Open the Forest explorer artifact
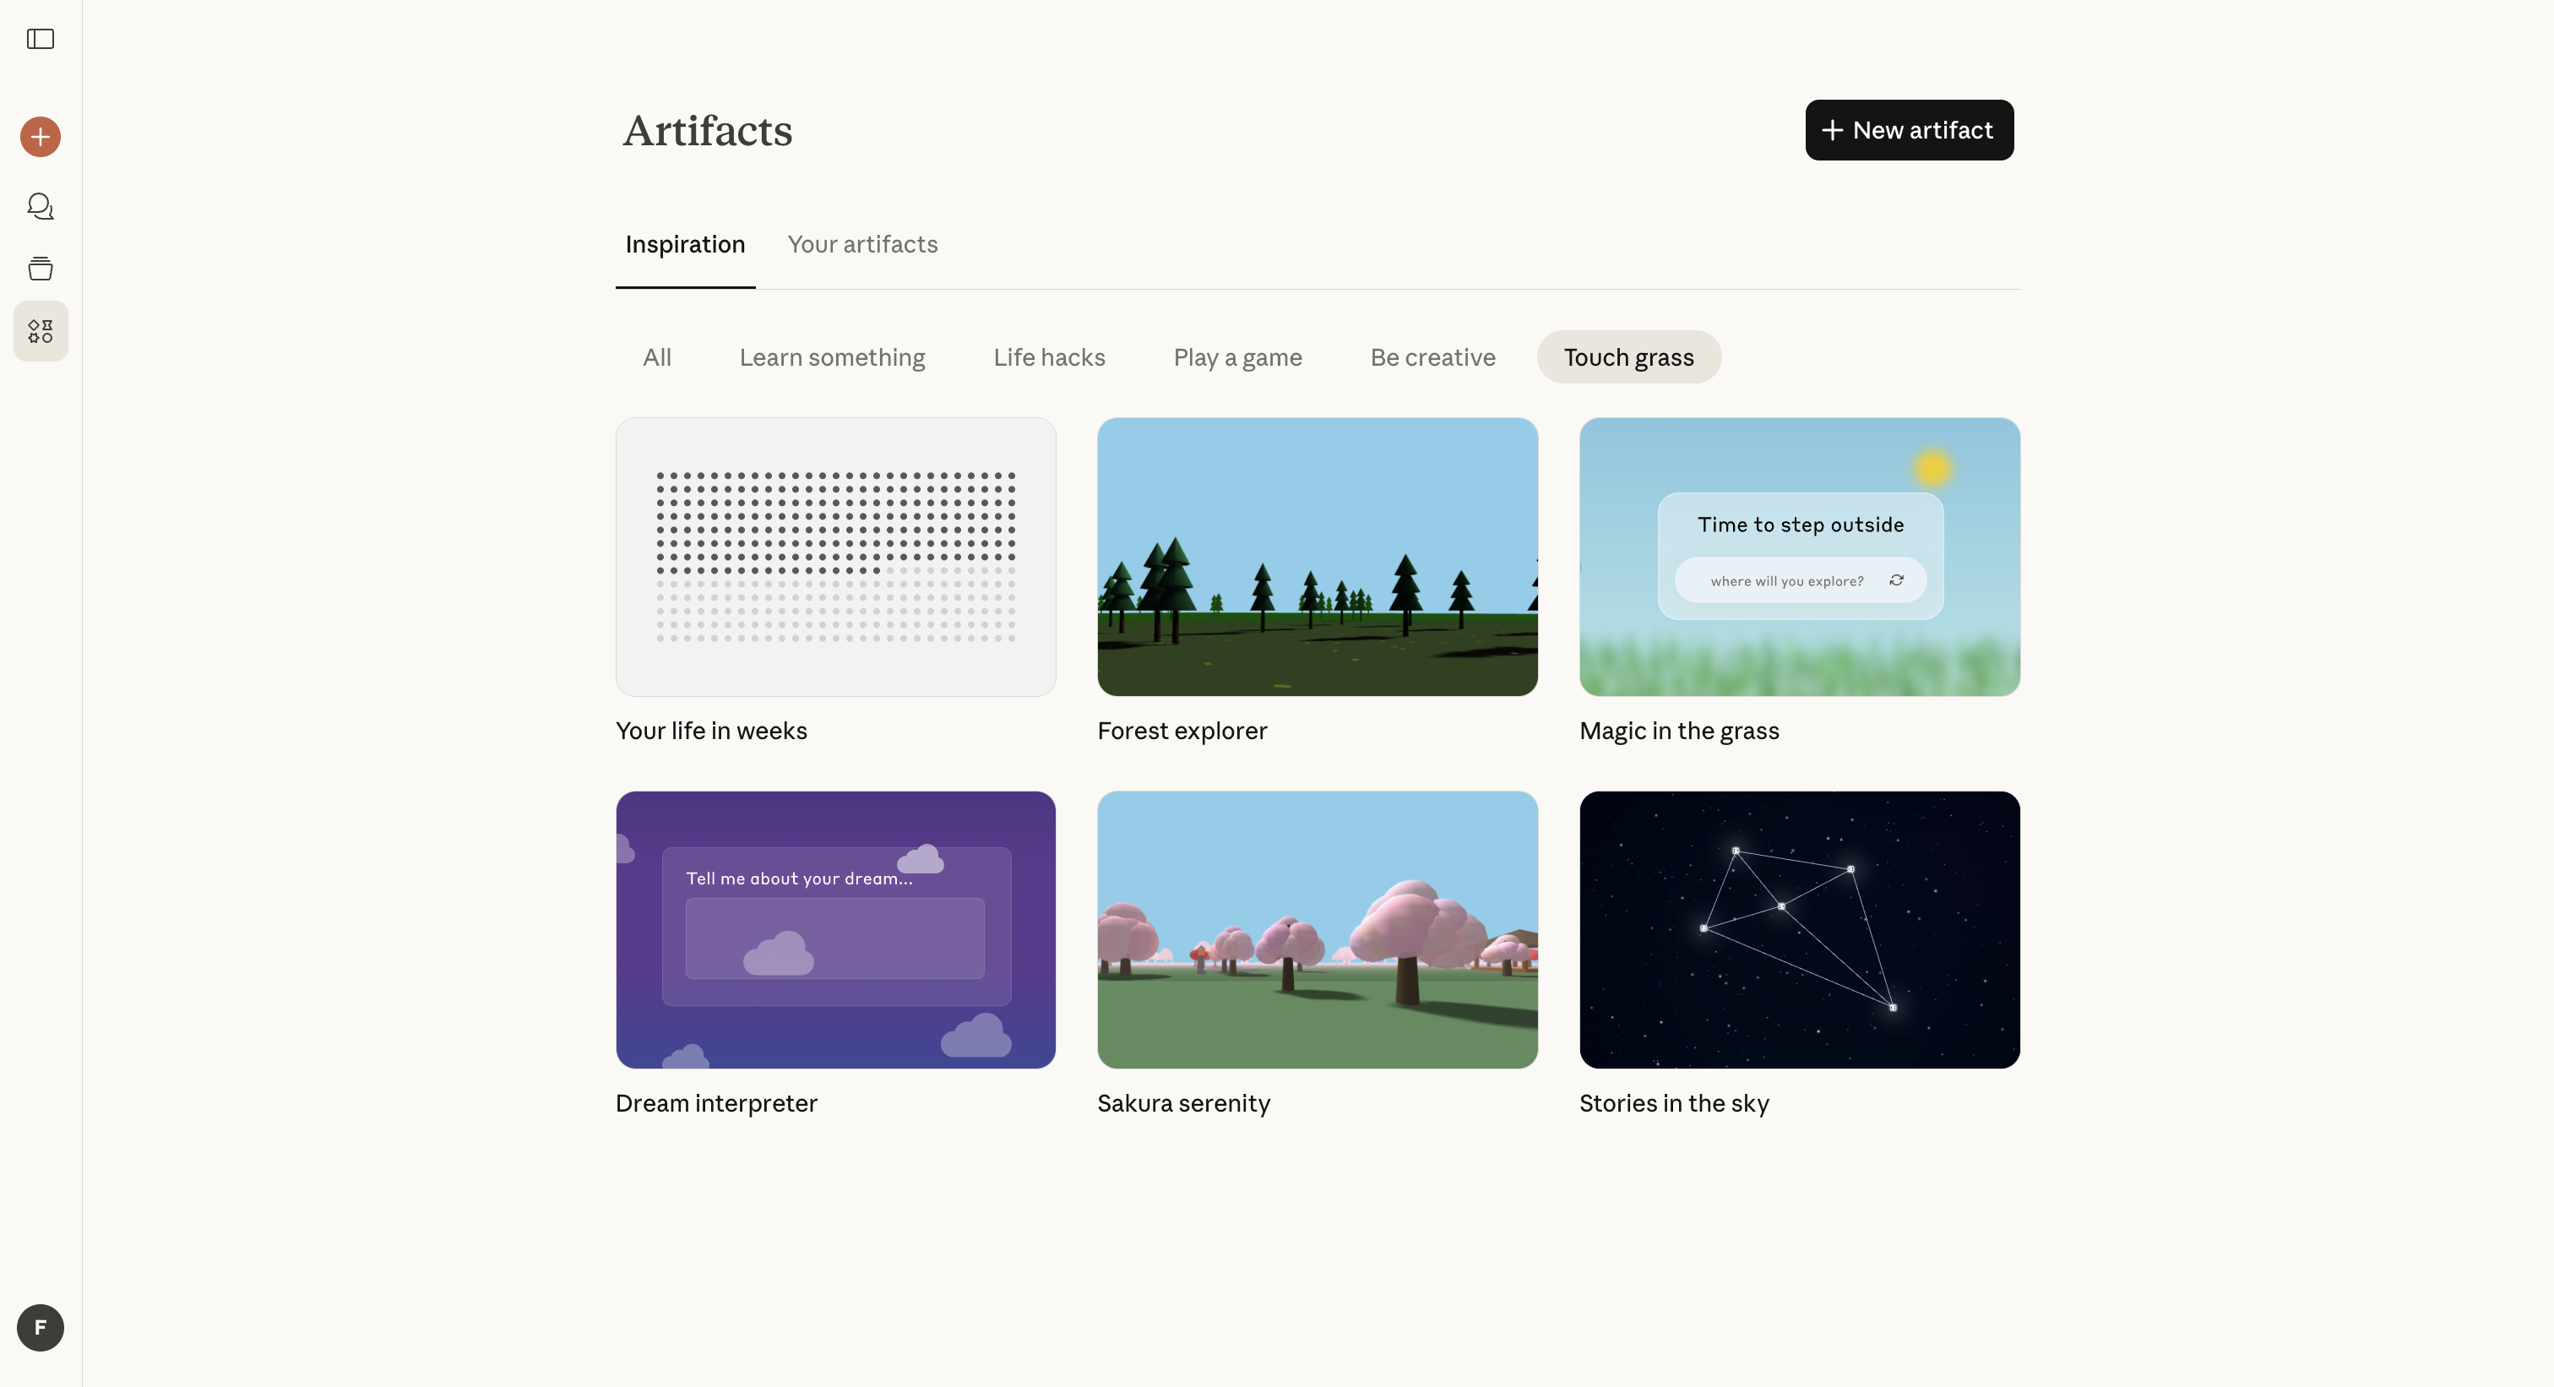Viewport: 2554px width, 1387px height. [x=1317, y=558]
